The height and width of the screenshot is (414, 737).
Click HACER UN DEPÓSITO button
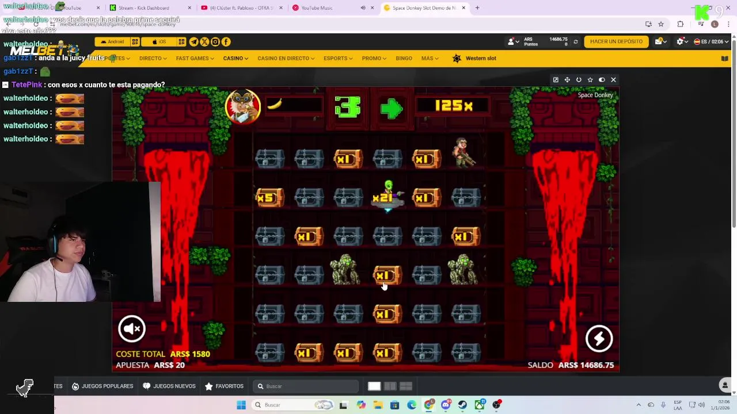(x=616, y=41)
